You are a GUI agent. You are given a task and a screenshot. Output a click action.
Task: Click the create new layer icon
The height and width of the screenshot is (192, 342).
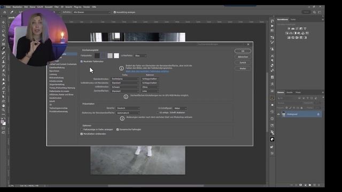click(315, 185)
